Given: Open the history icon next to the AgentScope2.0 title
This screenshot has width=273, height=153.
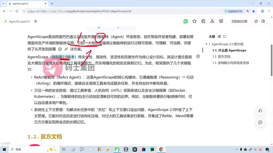Looking at the screenshot, I should [35, 21].
